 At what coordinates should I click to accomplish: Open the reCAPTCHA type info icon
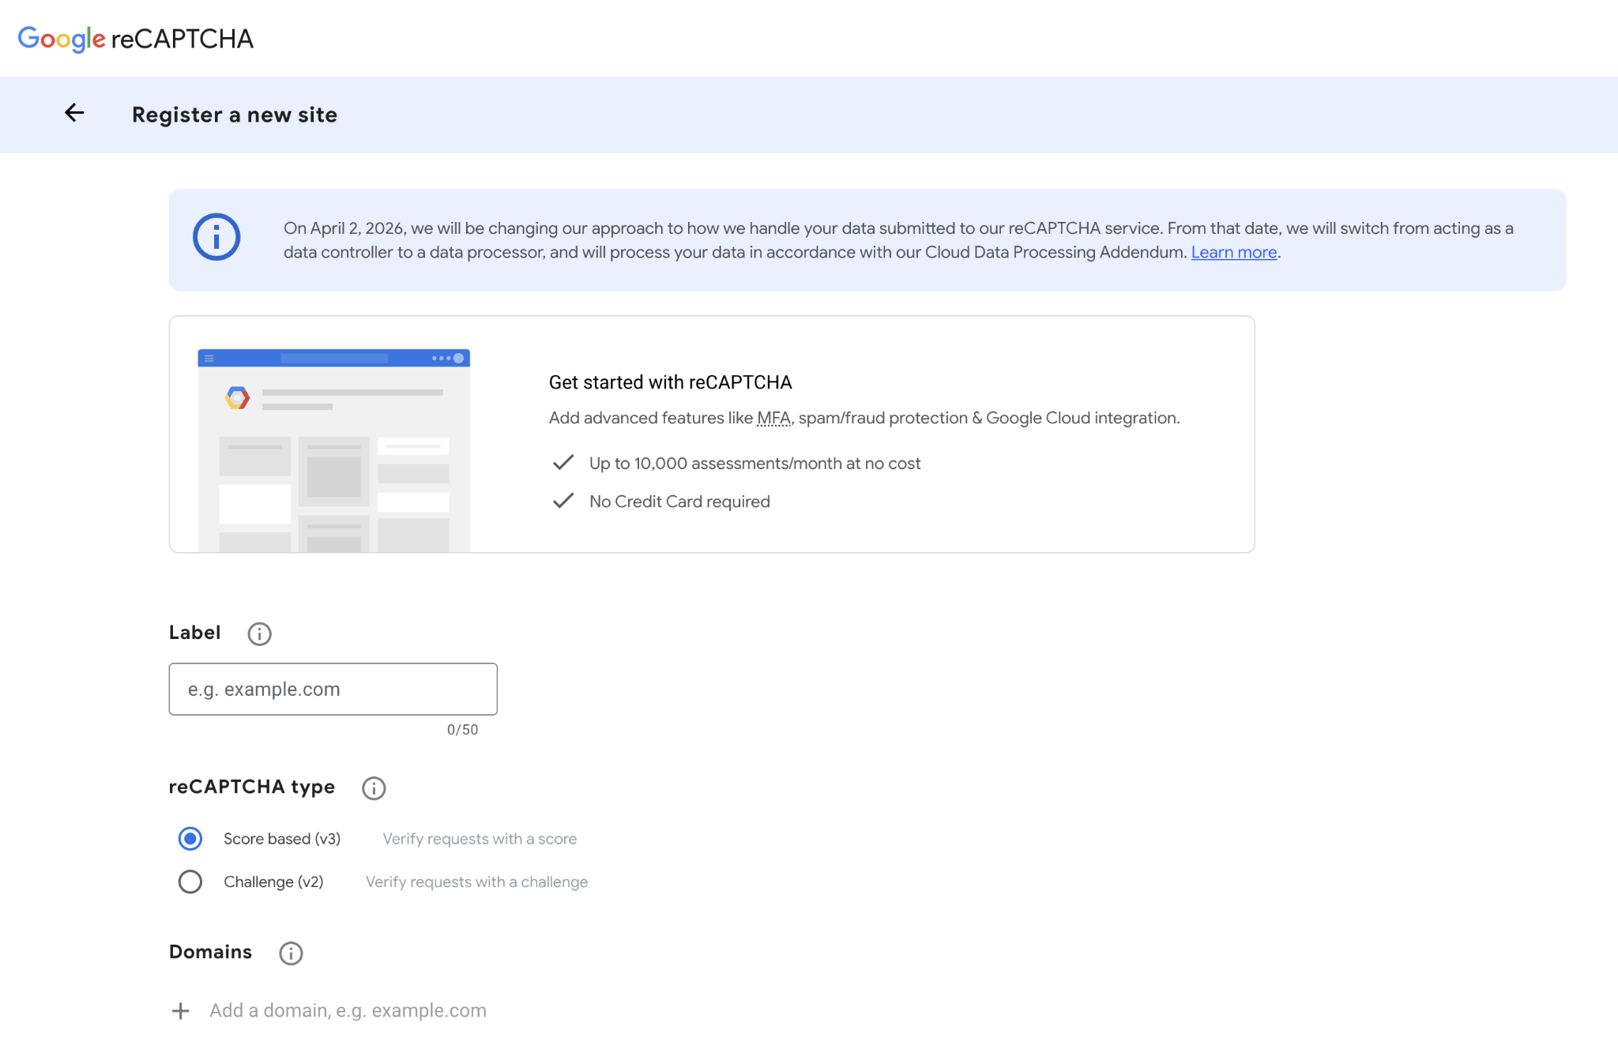[374, 787]
